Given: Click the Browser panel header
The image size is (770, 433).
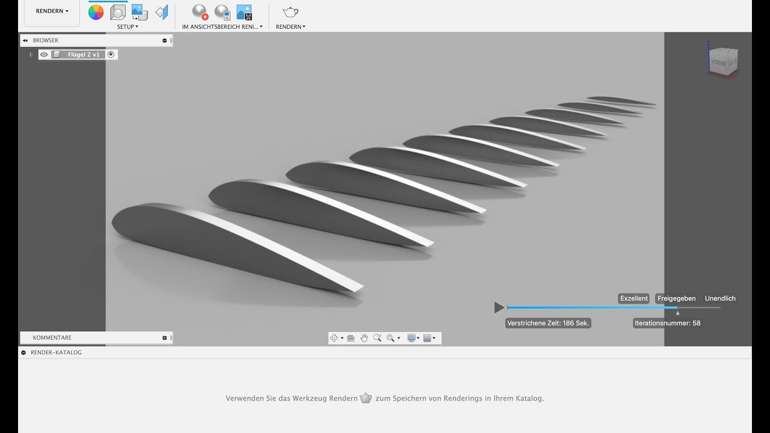Looking at the screenshot, I should [x=95, y=40].
